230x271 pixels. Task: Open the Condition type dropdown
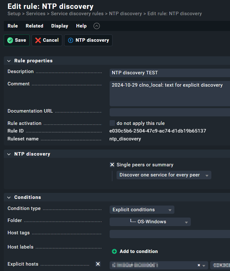pyautogui.click(x=142, y=210)
